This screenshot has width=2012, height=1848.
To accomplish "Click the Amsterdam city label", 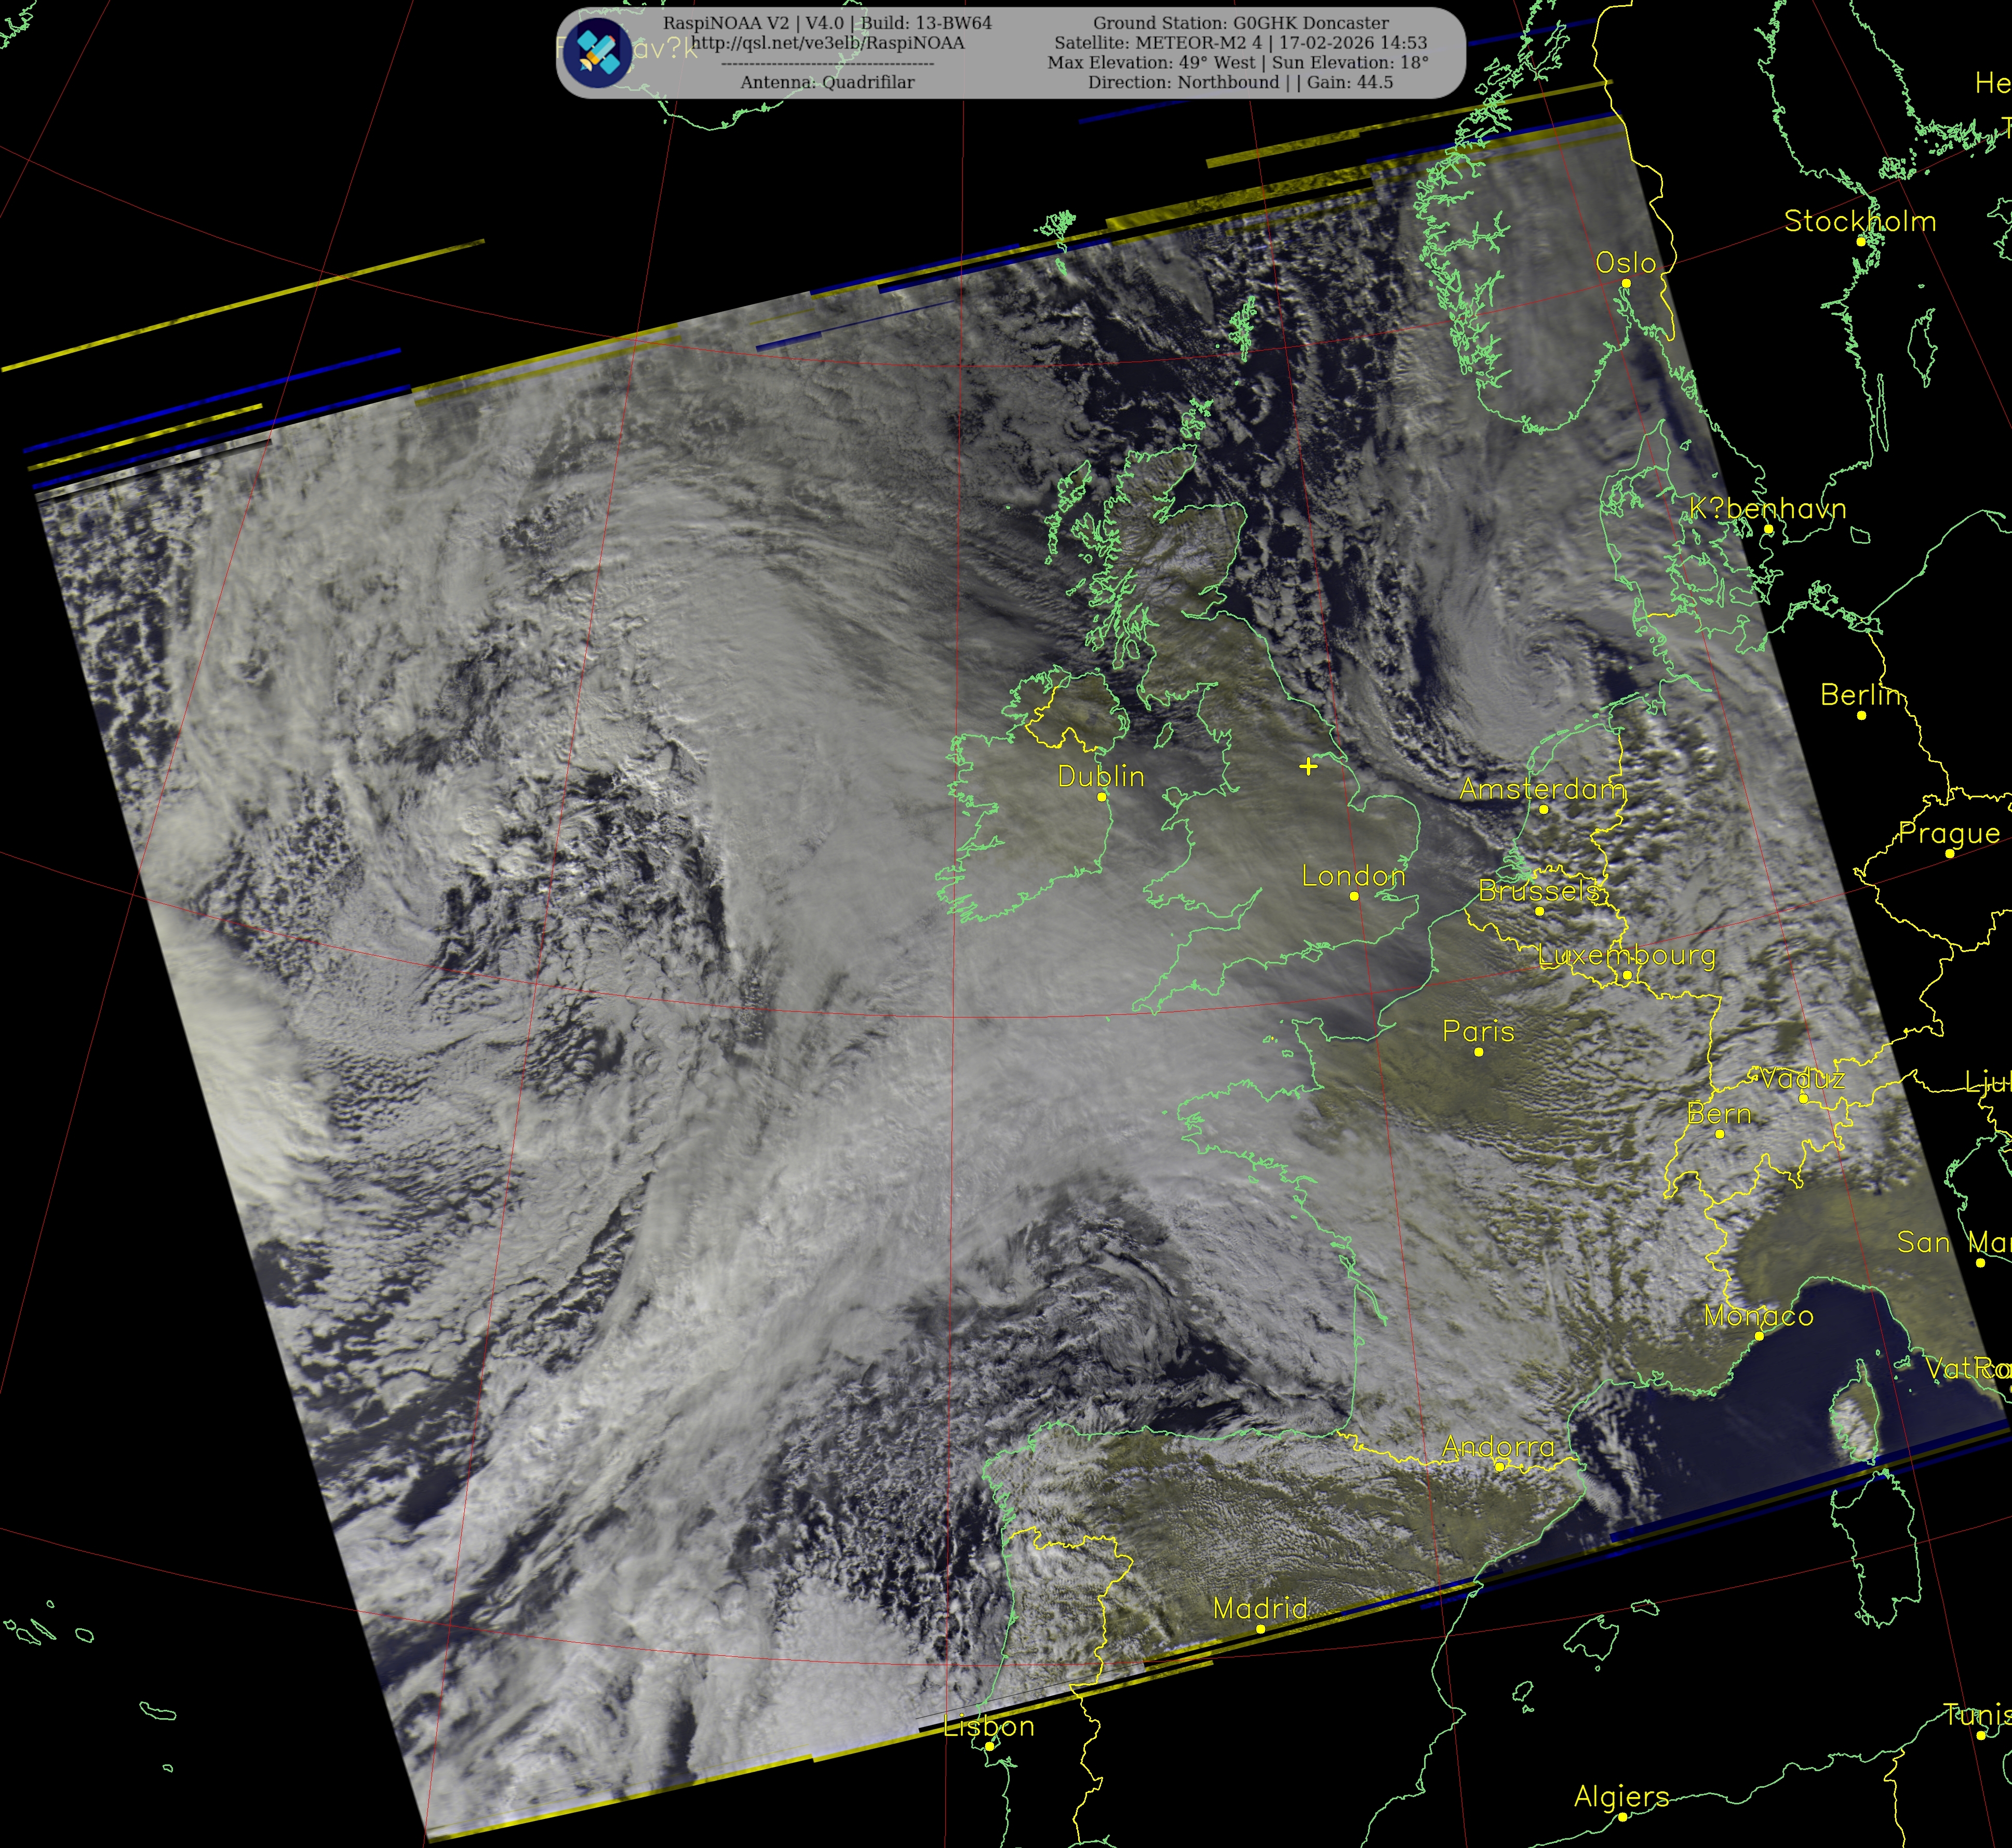I will [1542, 789].
